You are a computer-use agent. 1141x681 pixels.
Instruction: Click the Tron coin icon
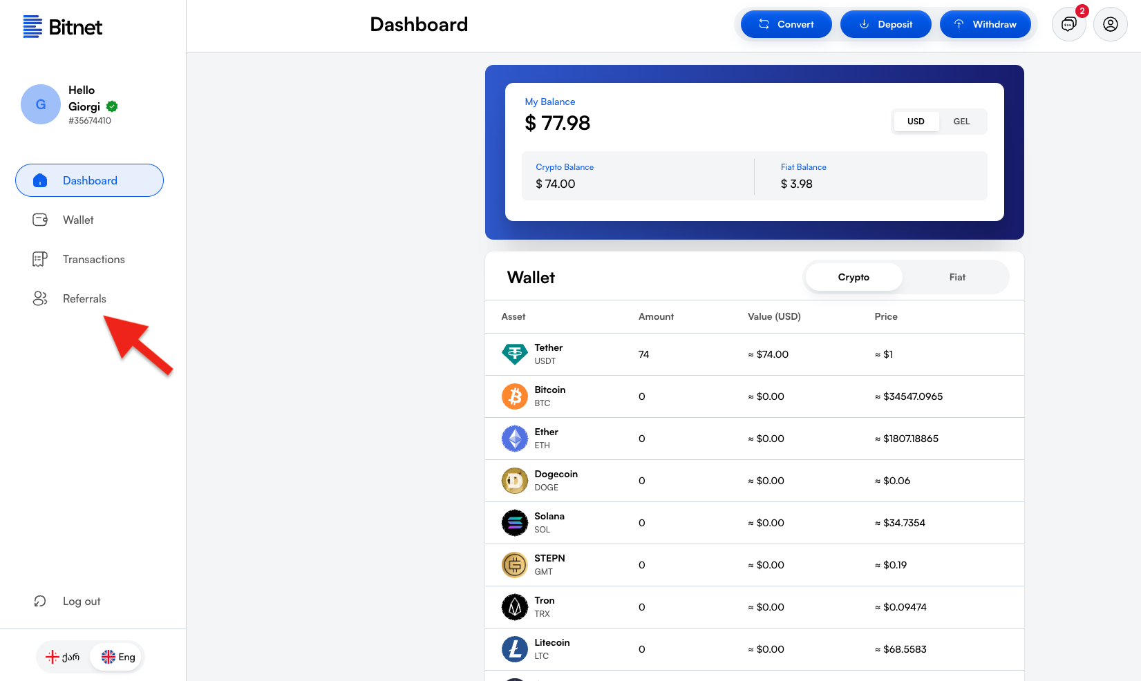[514, 607]
